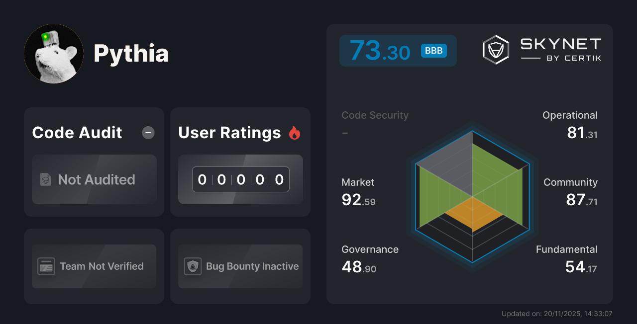Image resolution: width=637 pixels, height=324 pixels.
Task: Click the Pythia hamster avatar image
Action: 54,53
